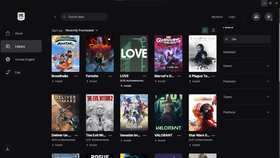Open VALORANT's three-dot options menu
The image size is (280, 158).
pyautogui.click(x=179, y=136)
